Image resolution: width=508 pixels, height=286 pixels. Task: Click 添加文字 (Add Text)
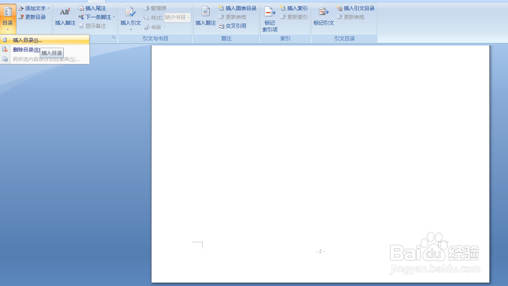pyautogui.click(x=34, y=8)
